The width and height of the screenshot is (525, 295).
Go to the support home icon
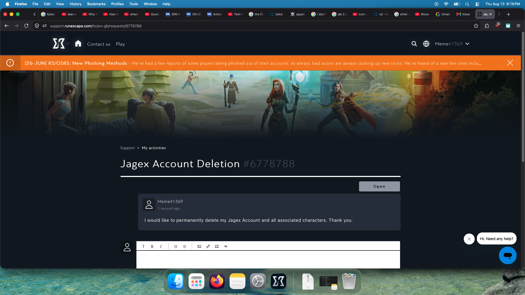tap(78, 44)
